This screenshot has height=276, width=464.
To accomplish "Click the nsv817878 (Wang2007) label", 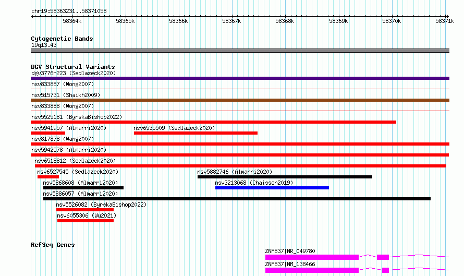I will 63,139.
